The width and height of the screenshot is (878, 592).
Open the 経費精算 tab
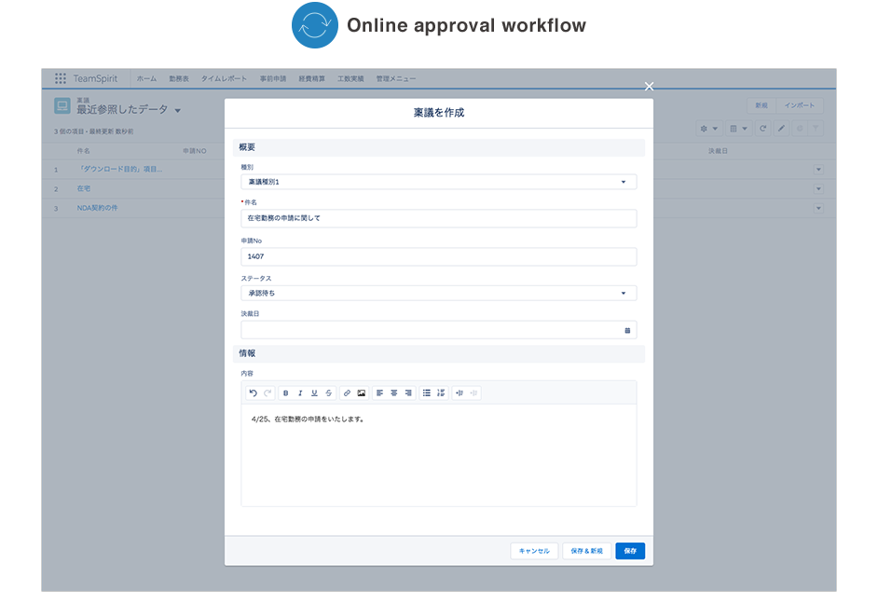pyautogui.click(x=312, y=79)
